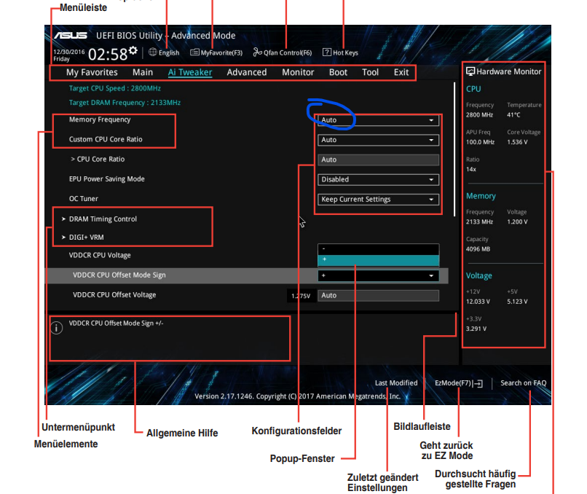This screenshot has width=587, height=494.
Task: Click the VDDCR CPU Offset Voltage label
Action: tap(114, 295)
